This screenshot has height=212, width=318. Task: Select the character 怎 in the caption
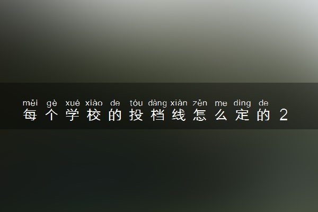[x=200, y=114]
